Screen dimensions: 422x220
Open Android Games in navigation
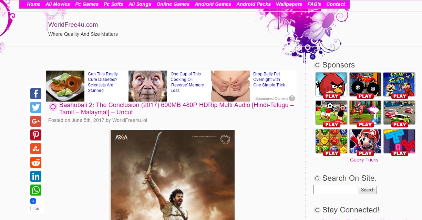(x=213, y=4)
